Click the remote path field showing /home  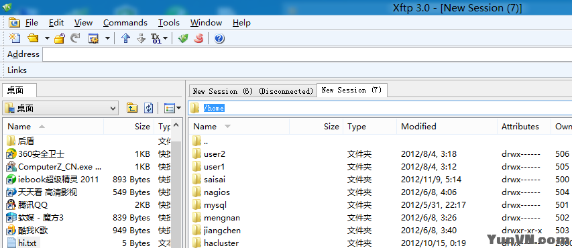(x=380, y=108)
